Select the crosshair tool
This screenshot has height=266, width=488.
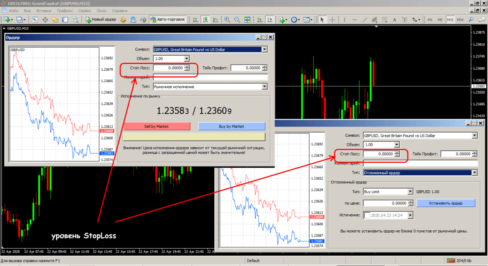332,19
